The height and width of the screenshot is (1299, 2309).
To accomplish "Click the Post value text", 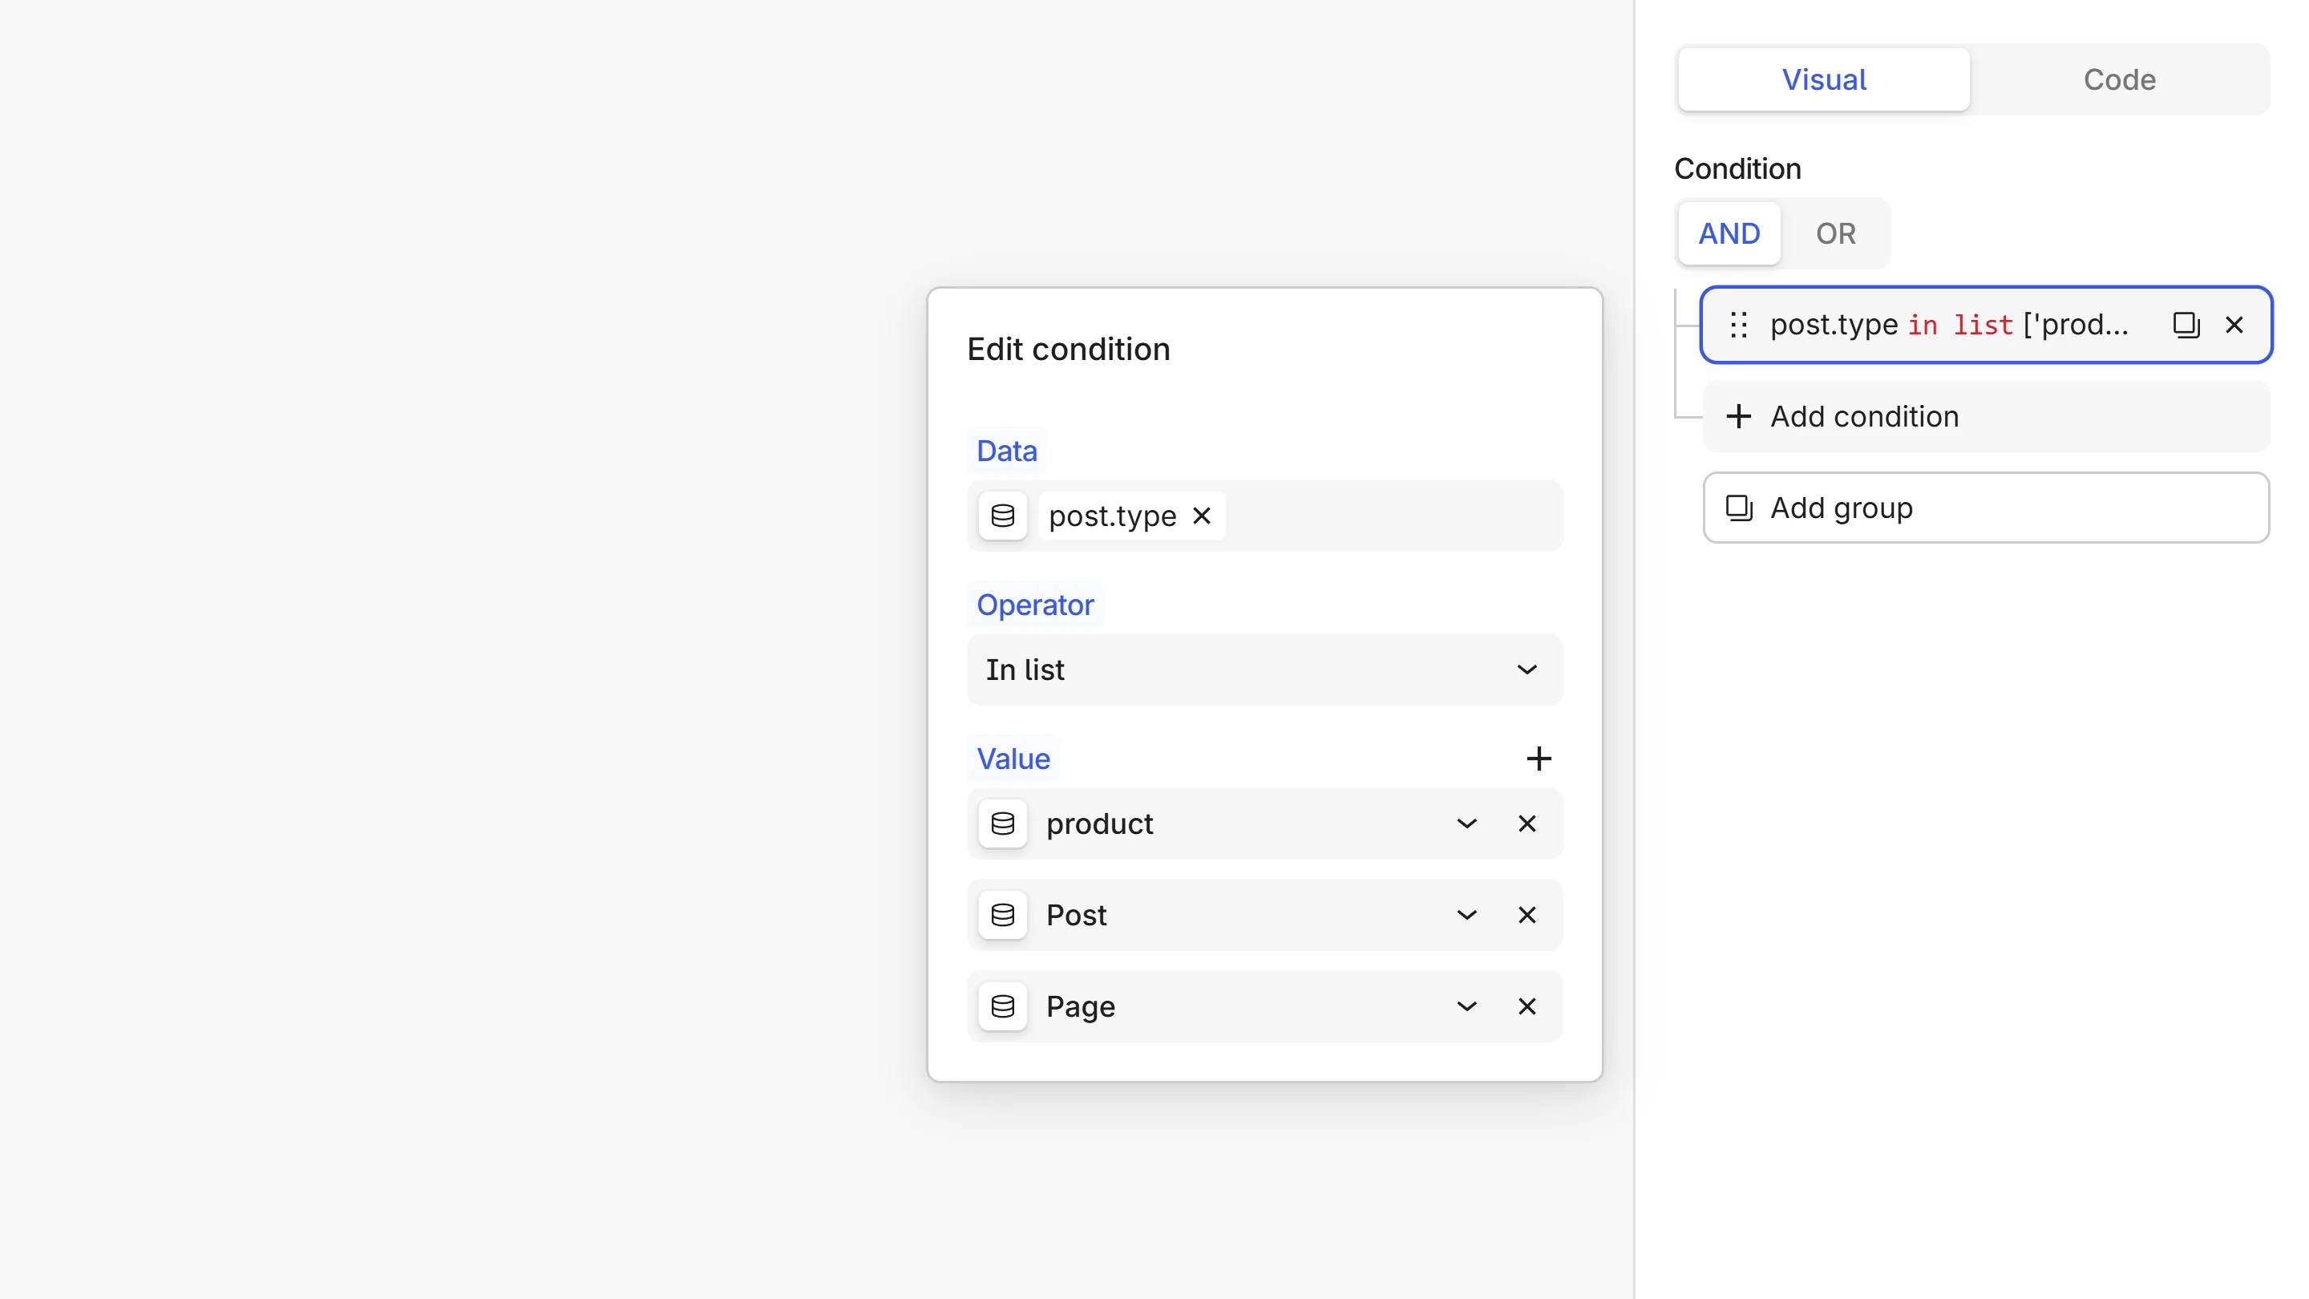I will coord(1077,914).
